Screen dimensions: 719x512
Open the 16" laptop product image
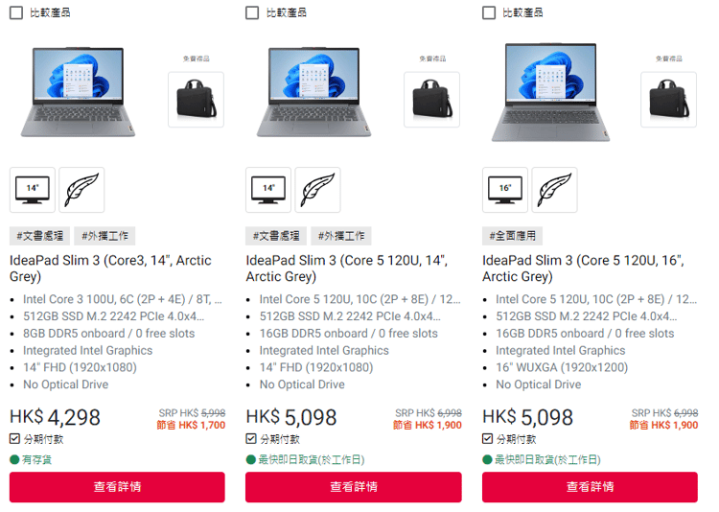tap(550, 92)
